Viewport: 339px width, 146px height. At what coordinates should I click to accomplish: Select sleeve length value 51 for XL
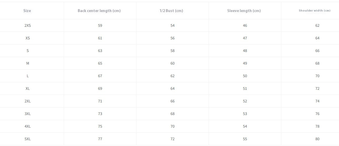pos(245,88)
